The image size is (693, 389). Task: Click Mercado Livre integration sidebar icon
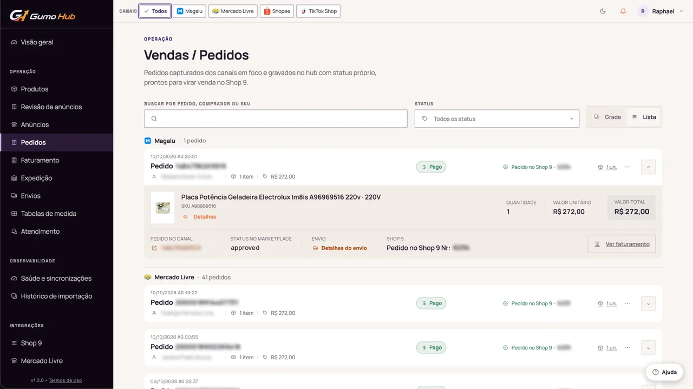pos(14,361)
